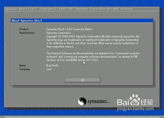Click the 'Symantec Ghost 11.0.2' header text

[x=21, y=9]
